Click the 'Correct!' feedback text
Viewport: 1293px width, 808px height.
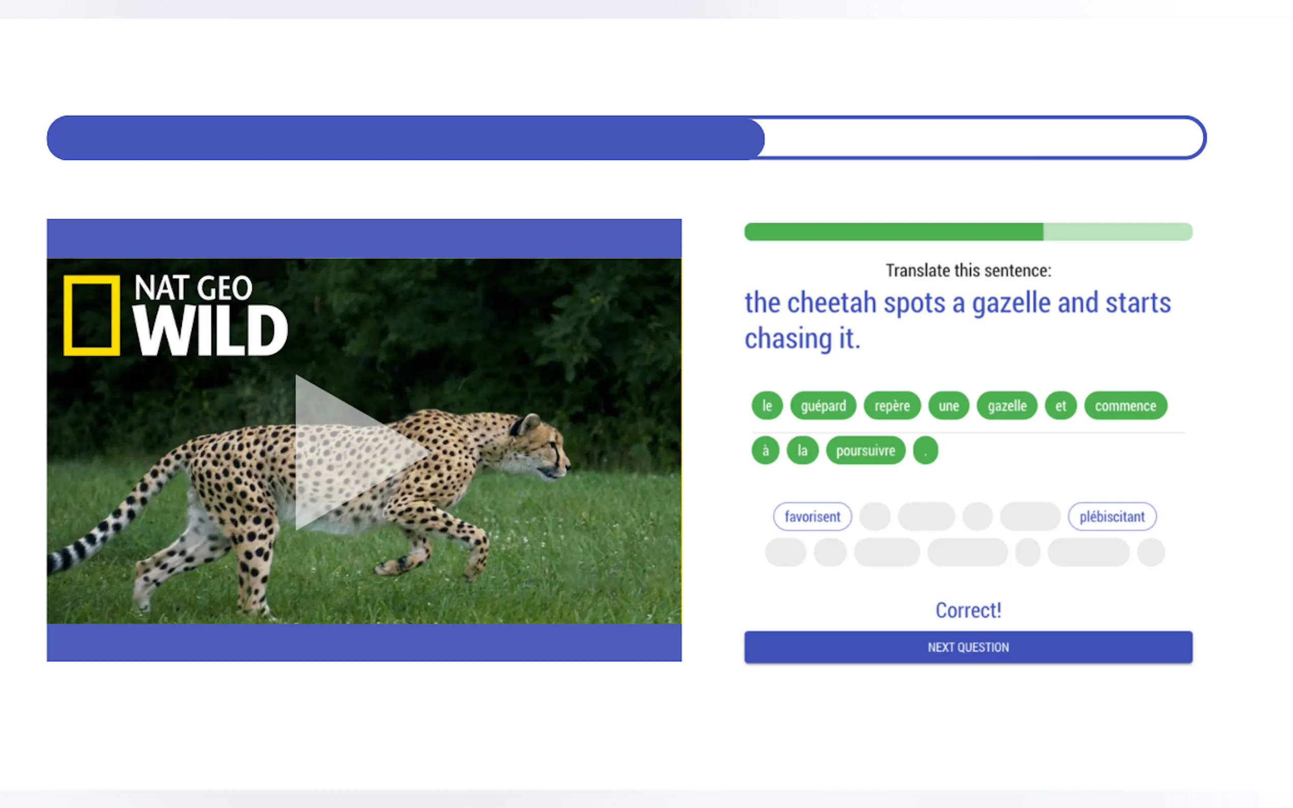point(968,610)
